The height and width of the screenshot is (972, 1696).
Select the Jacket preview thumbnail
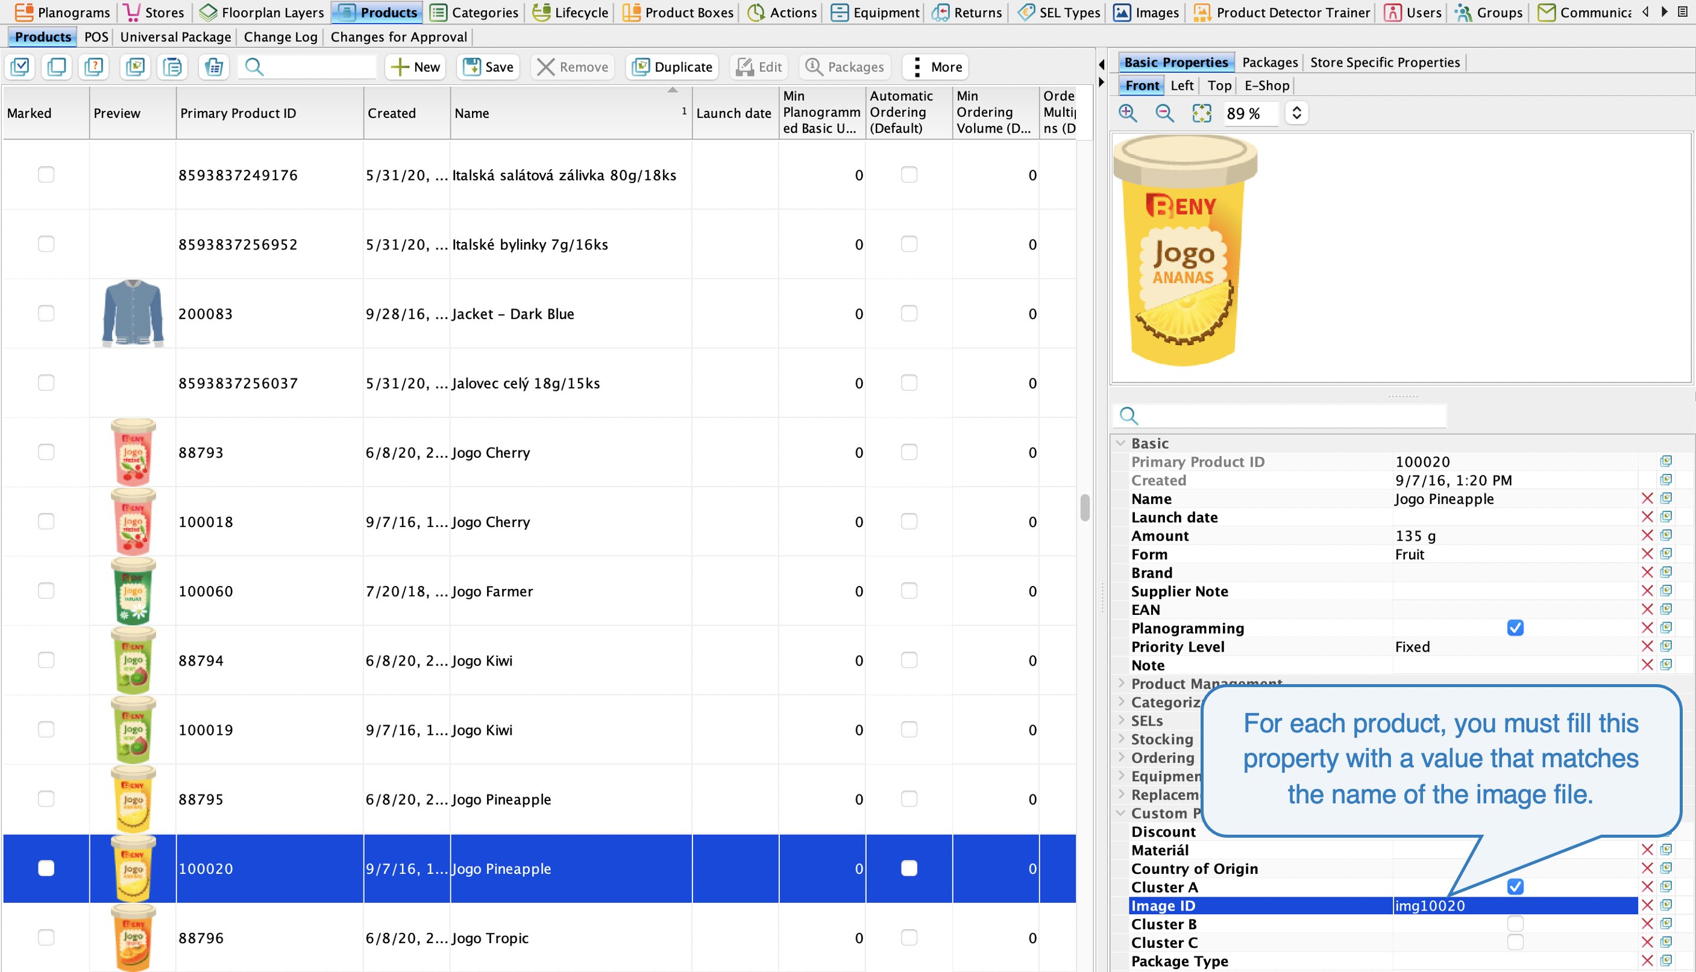click(133, 313)
